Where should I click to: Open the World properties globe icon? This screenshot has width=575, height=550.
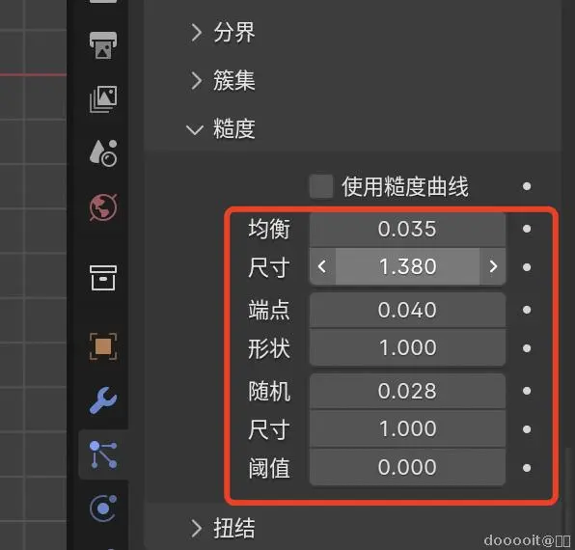[x=103, y=207]
